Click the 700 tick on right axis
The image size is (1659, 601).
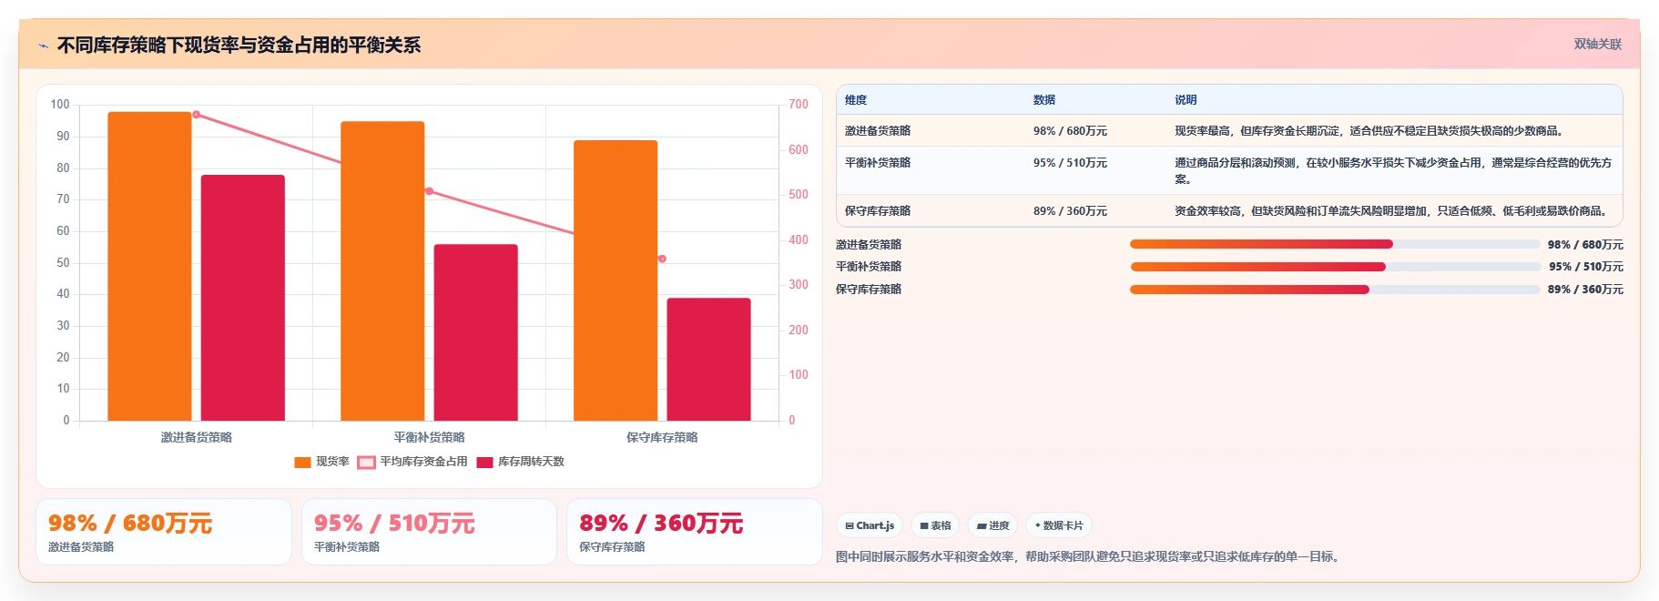click(x=799, y=105)
